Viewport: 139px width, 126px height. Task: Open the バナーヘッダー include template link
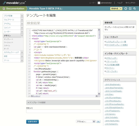pos(112,61)
